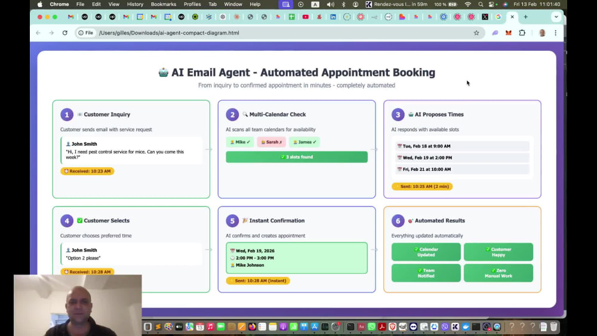
Task: Open Docker from the Dock
Action: 466,326
